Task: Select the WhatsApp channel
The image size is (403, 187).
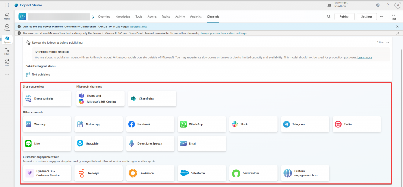Action: (202, 124)
